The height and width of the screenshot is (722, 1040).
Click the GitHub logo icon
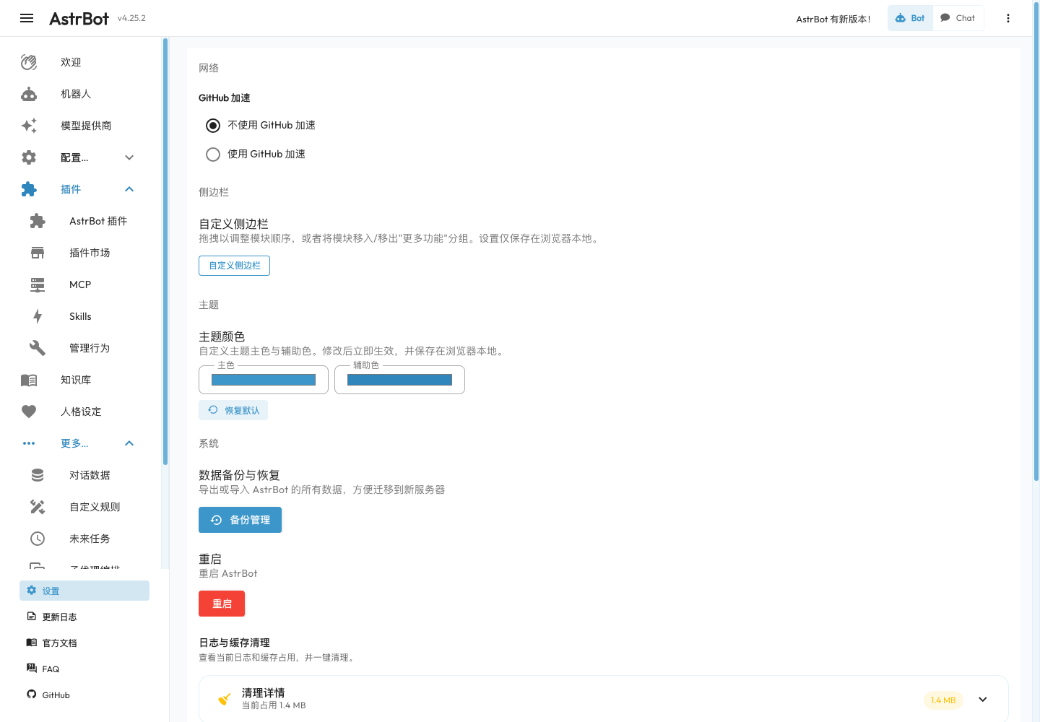click(x=32, y=695)
